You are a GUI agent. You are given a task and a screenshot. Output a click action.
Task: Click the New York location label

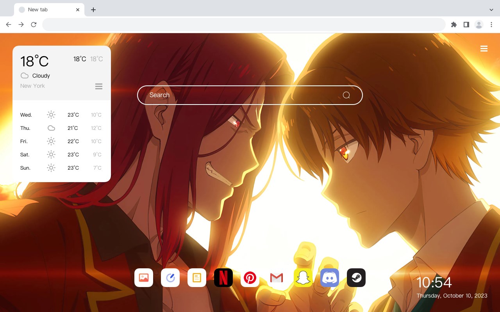(32, 86)
